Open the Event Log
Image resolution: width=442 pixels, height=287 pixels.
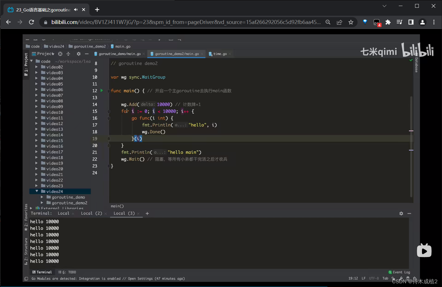click(x=399, y=272)
